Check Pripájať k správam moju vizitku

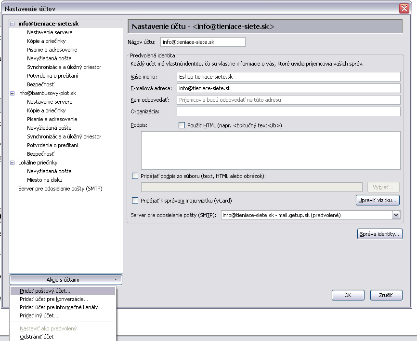135,201
